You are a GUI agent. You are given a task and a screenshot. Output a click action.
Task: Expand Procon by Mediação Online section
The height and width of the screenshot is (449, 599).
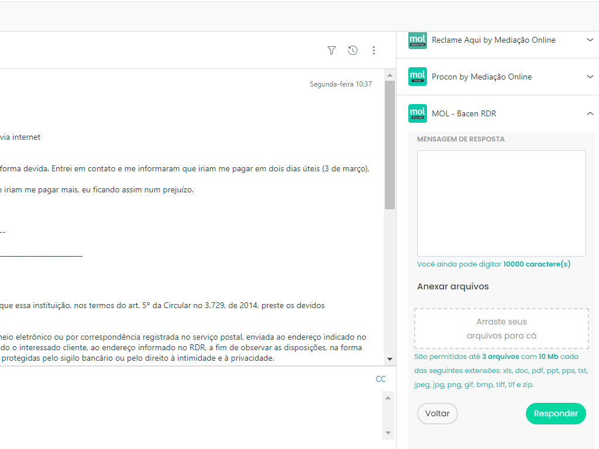[590, 77]
